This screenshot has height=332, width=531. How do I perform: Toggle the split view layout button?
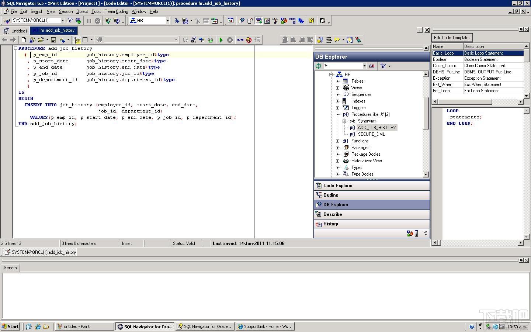[85, 40]
